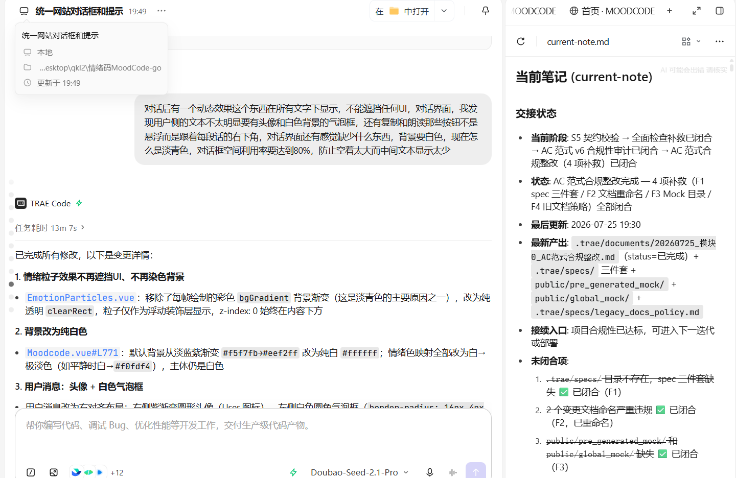The width and height of the screenshot is (736, 478).
Task: Click the 更新于 19:49 row
Action: pos(91,83)
